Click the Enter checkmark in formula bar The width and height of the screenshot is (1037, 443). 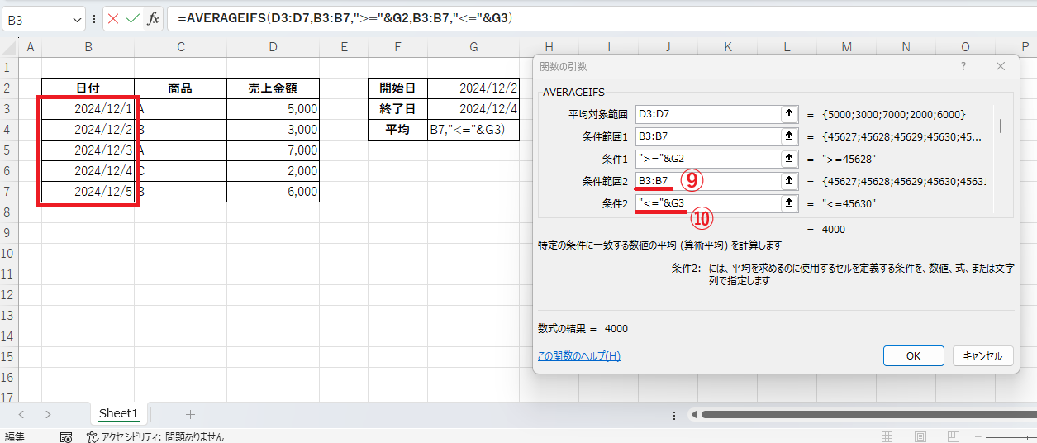point(133,18)
